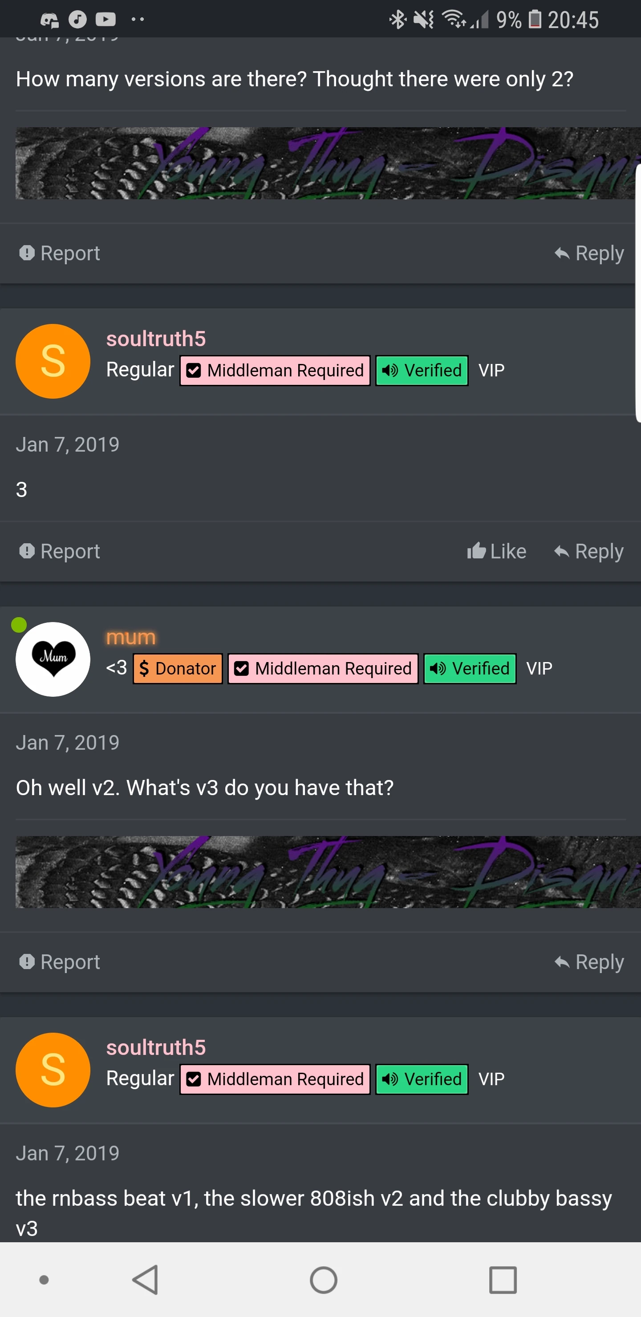Image resolution: width=641 pixels, height=1317 pixels.
Task: Reply to top post about versions
Action: click(x=589, y=253)
